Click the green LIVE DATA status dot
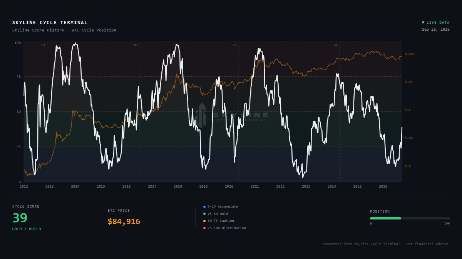 coord(423,22)
